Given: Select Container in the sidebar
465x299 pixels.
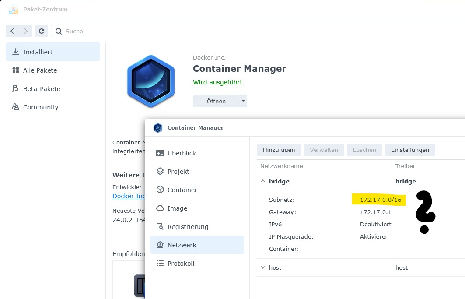Looking at the screenshot, I should [x=182, y=190].
